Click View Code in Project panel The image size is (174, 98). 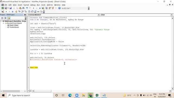(2, 18)
